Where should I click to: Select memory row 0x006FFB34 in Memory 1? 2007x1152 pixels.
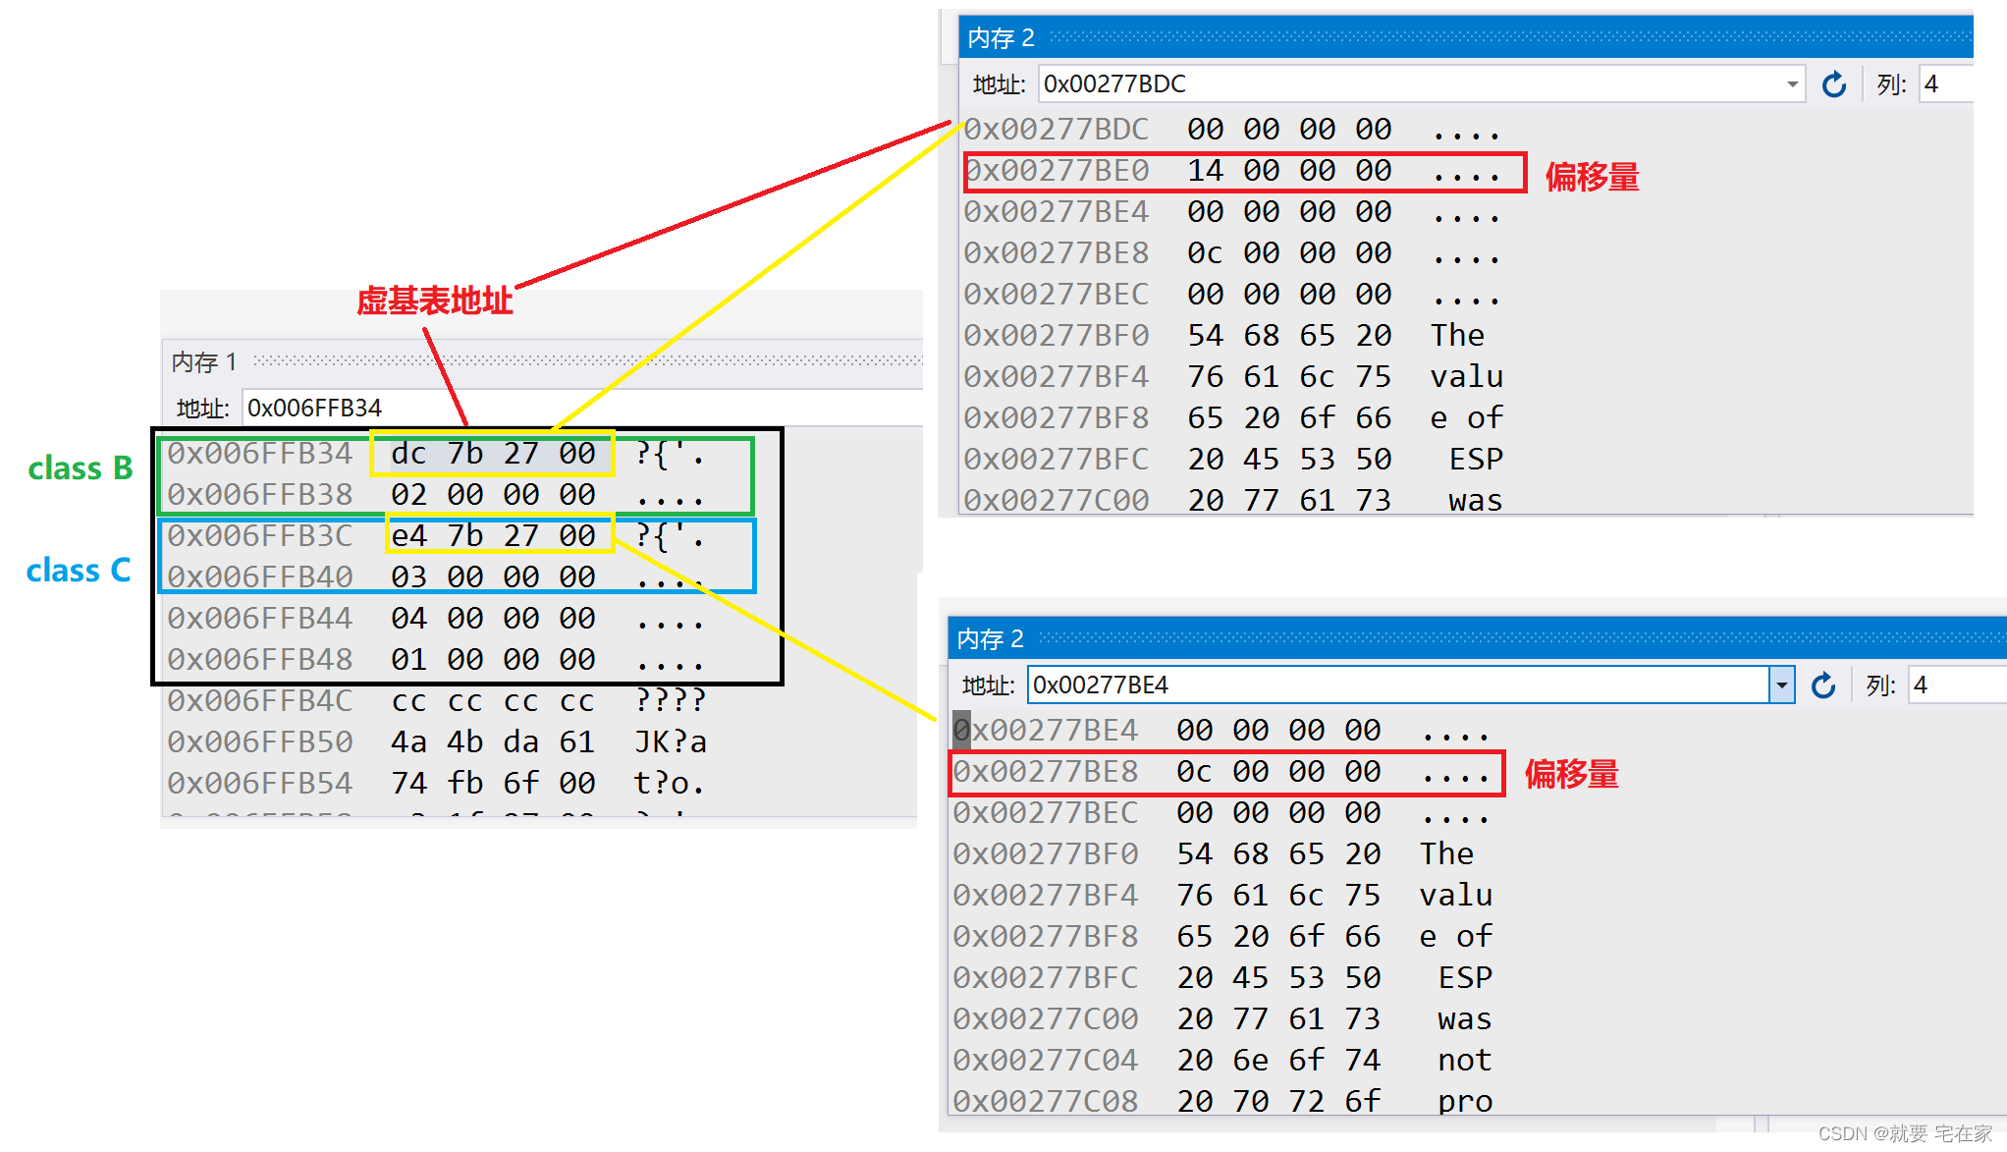pyautogui.click(x=436, y=454)
